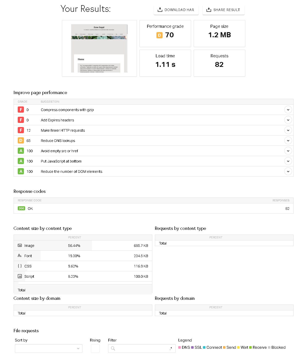Click the Script JS icon
This screenshot has height=359, width=300.
[x=20, y=276]
